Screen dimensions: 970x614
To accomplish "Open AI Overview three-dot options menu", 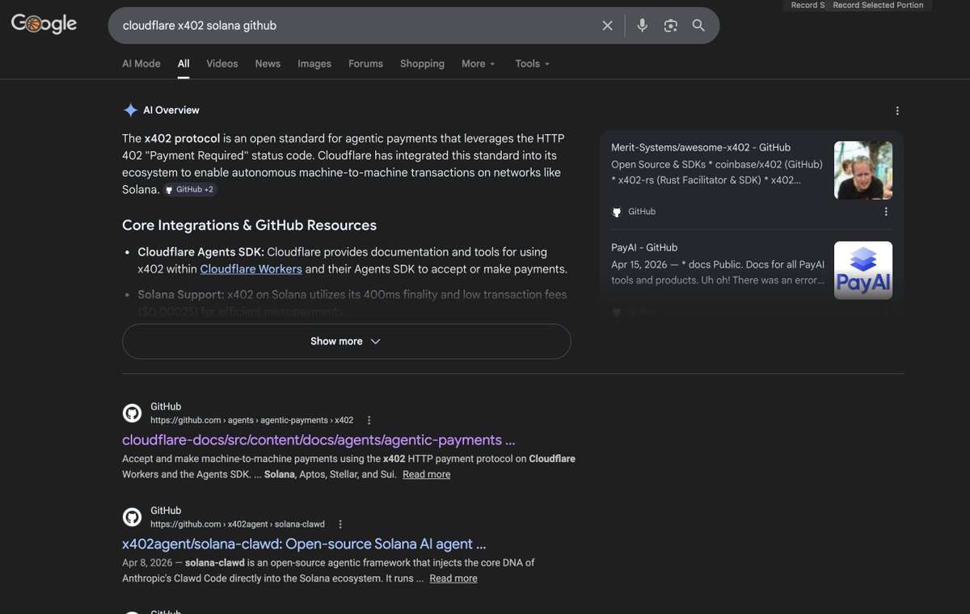I will [896, 111].
